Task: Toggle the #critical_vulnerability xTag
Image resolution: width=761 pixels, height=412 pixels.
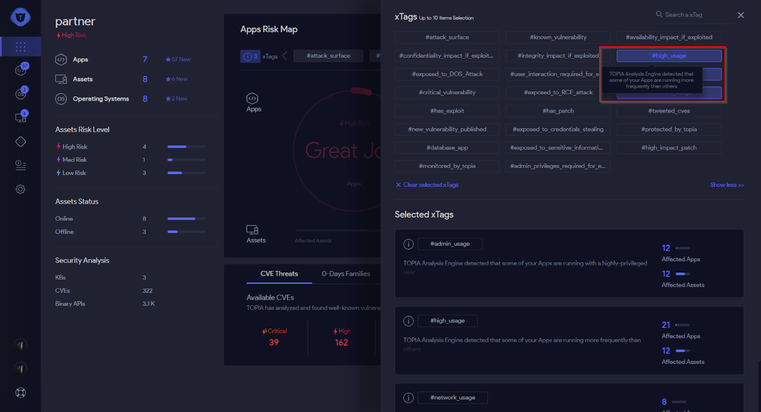Action: click(447, 92)
